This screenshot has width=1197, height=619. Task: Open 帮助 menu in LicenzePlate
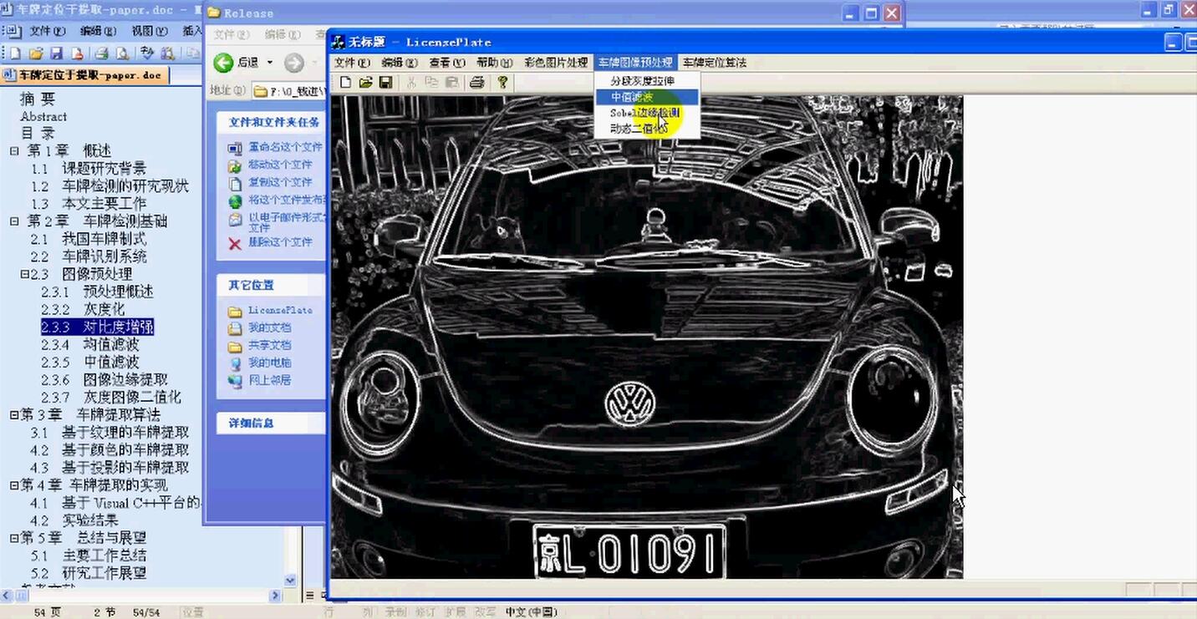[x=494, y=63]
